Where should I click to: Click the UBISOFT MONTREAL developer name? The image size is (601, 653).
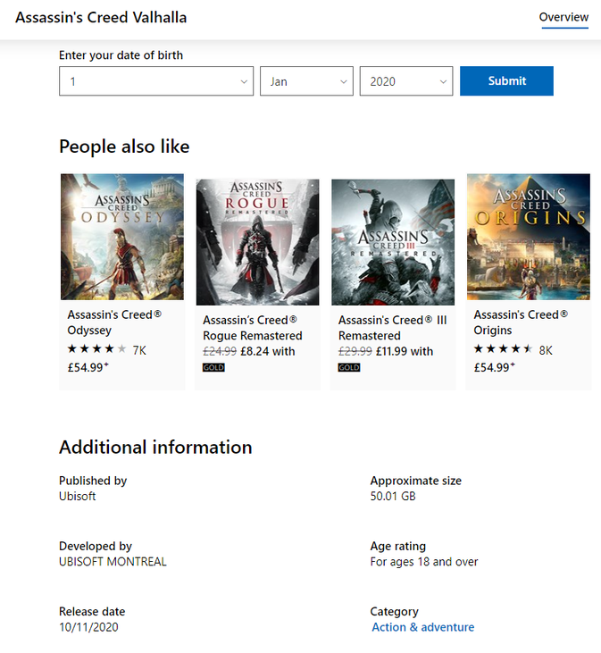(113, 561)
